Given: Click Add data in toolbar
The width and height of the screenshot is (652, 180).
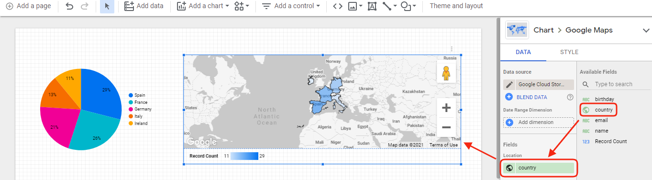Looking at the screenshot, I should [x=144, y=6].
